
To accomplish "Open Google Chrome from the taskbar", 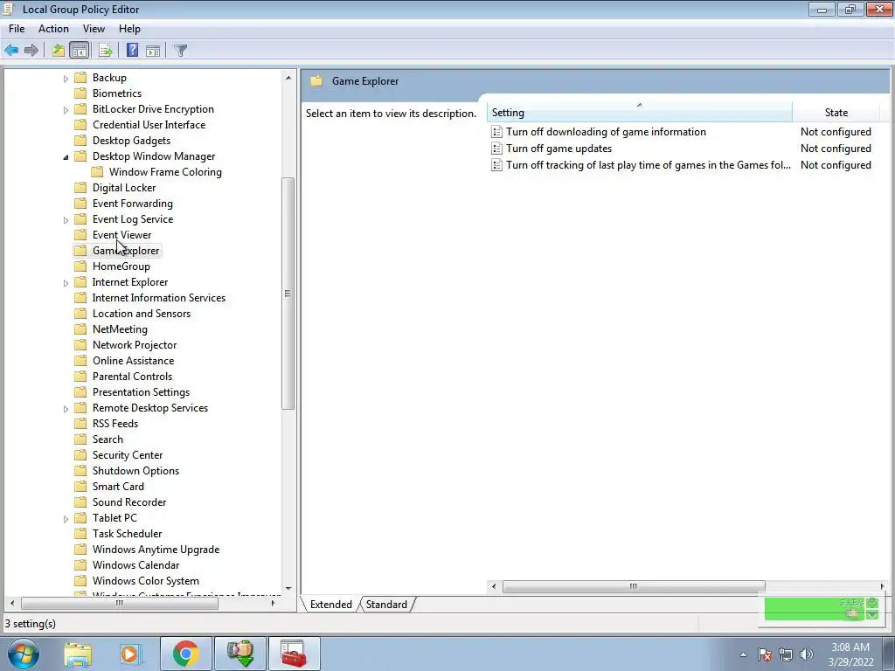I will 185,654.
